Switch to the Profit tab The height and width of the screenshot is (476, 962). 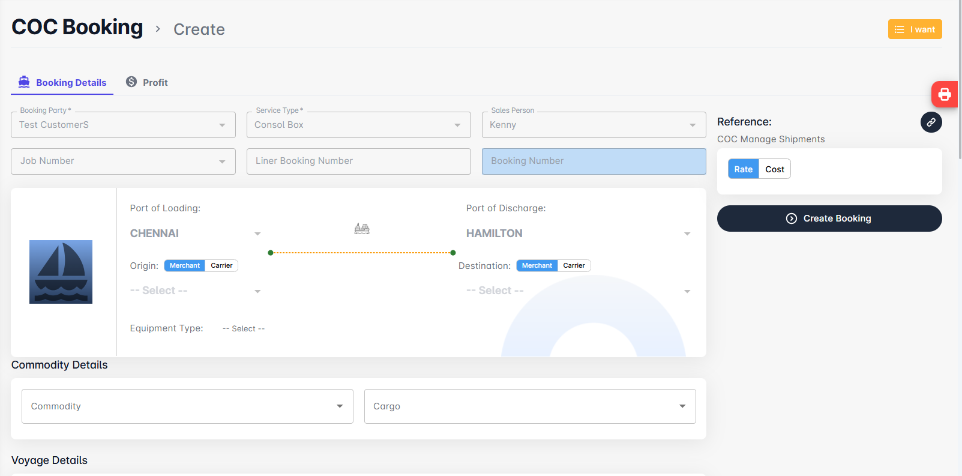148,83
